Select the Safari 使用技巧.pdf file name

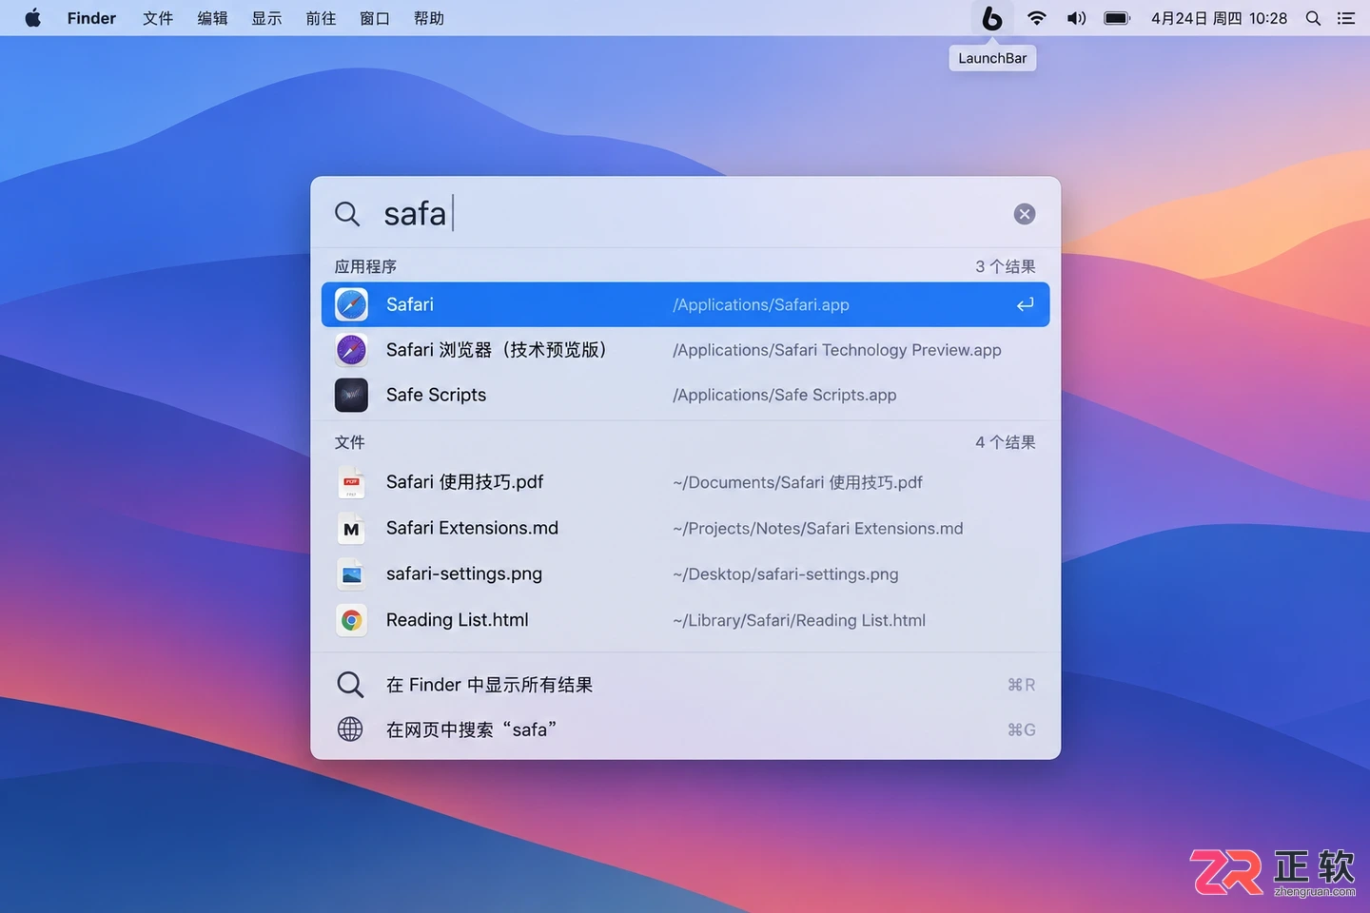(x=464, y=482)
